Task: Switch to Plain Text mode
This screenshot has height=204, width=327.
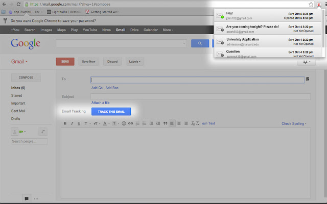Action: click(208, 123)
